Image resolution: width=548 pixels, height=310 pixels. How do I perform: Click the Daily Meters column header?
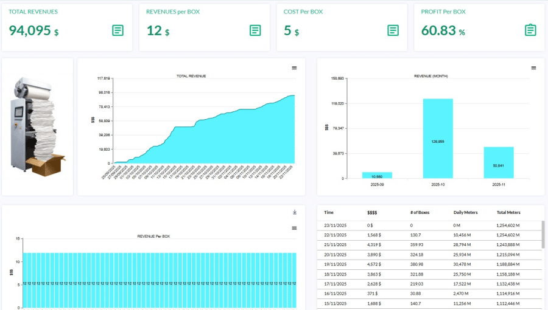[x=466, y=213]
